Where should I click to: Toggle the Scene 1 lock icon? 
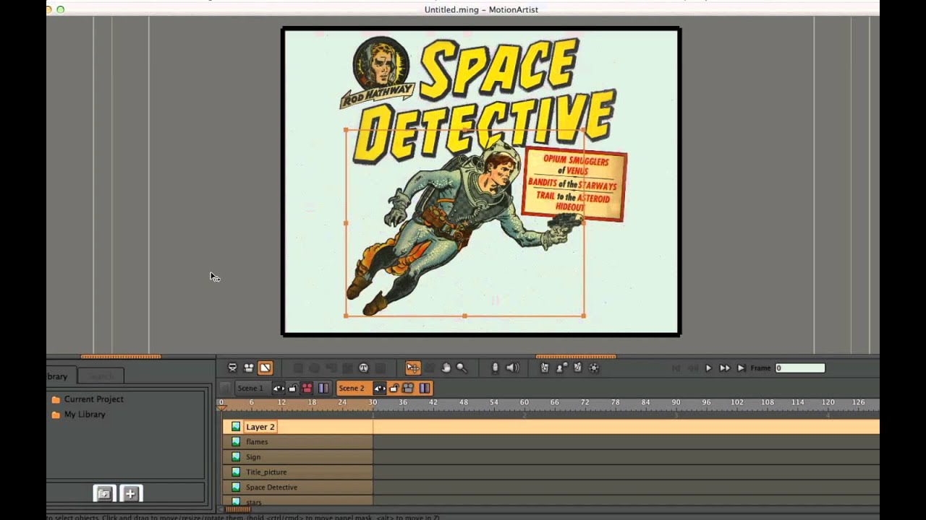coord(293,389)
